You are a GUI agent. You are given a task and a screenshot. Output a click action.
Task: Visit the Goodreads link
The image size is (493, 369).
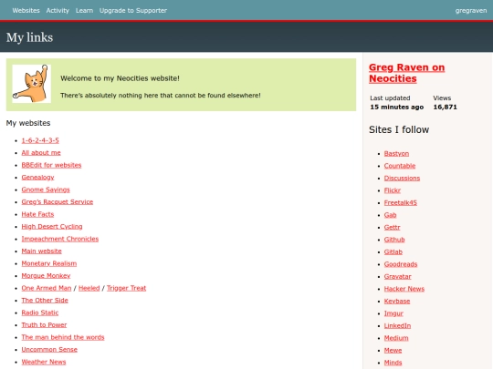click(401, 264)
